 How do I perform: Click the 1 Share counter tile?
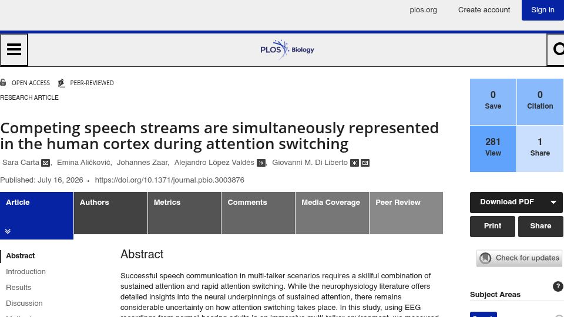tap(540, 149)
